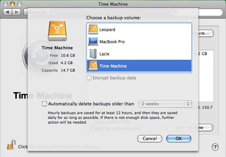The image size is (226, 157).
Task: Check Automatically delete backups older than
Action: pyautogui.click(x=45, y=104)
